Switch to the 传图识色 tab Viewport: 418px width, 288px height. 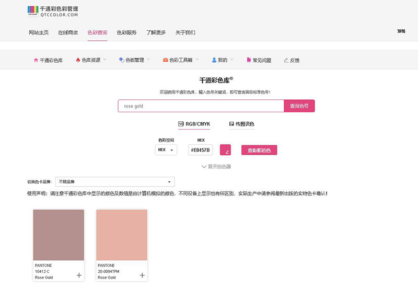point(241,124)
